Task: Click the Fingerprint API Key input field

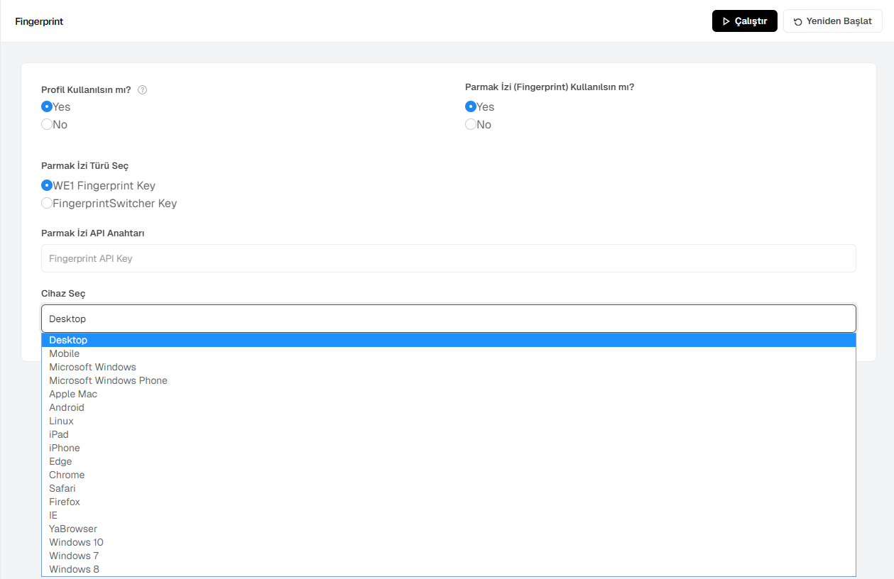Action: (x=449, y=258)
